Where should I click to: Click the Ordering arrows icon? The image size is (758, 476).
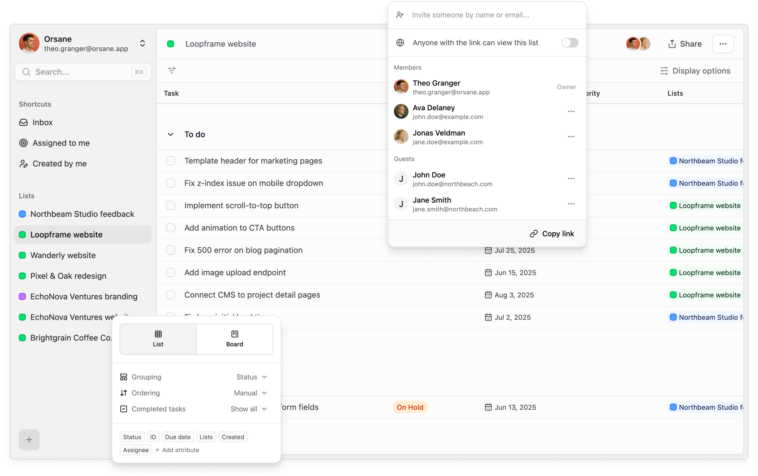pos(124,393)
